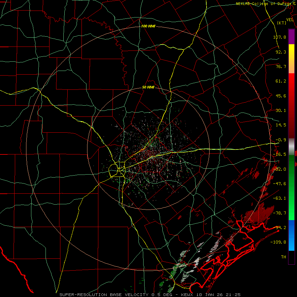Click the blue band of the velocity scale
This screenshot has width=297, height=297.
coord(291,235)
